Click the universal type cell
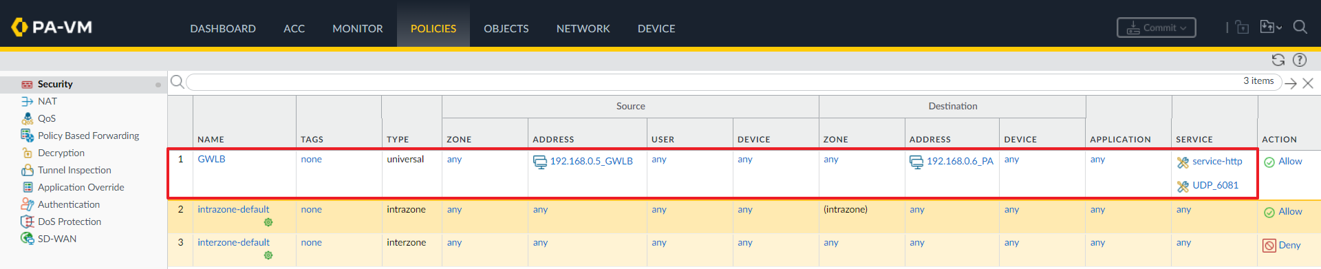Image resolution: width=1321 pixels, height=269 pixels. (x=405, y=159)
